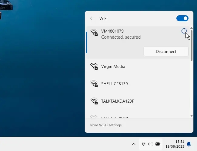Click the Virgin Media WiFi signal icon
197x151 pixels.
pyautogui.click(x=94, y=66)
